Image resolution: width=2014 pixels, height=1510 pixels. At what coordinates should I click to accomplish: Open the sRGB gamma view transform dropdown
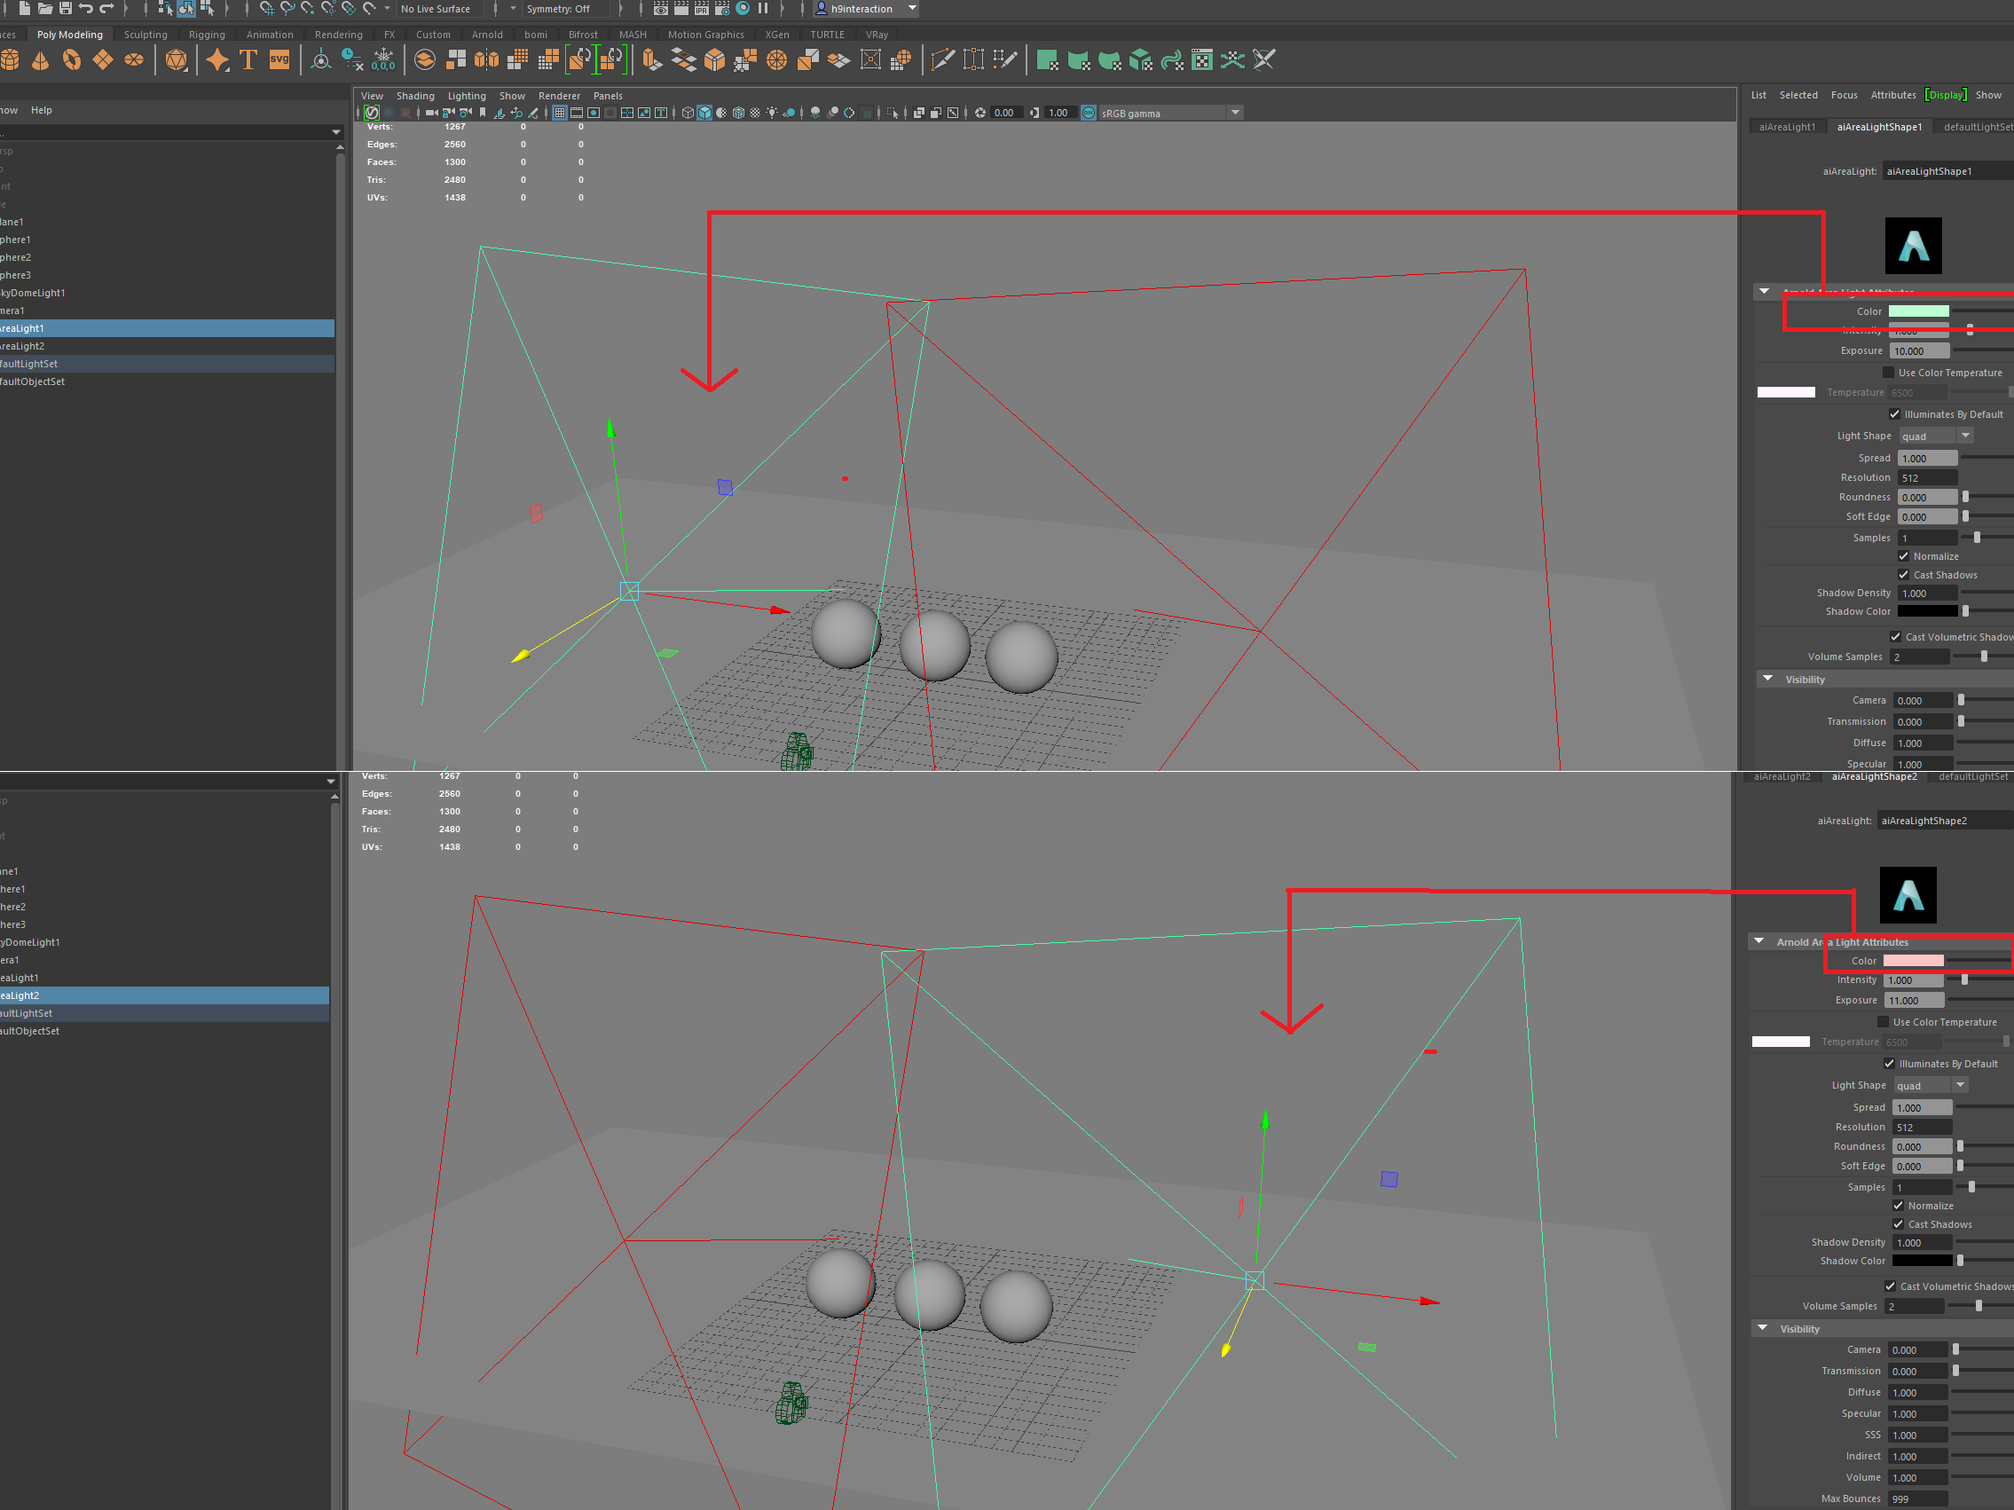(1235, 113)
